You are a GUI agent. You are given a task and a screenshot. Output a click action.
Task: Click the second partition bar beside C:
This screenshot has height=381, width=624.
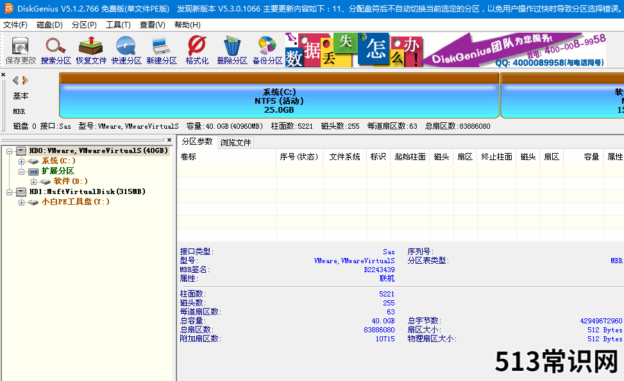tap(562, 95)
